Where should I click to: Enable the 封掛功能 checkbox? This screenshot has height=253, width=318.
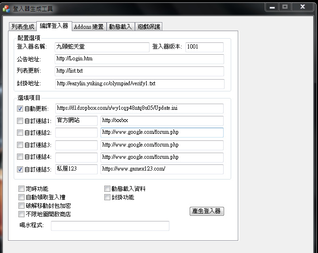tap(107, 197)
